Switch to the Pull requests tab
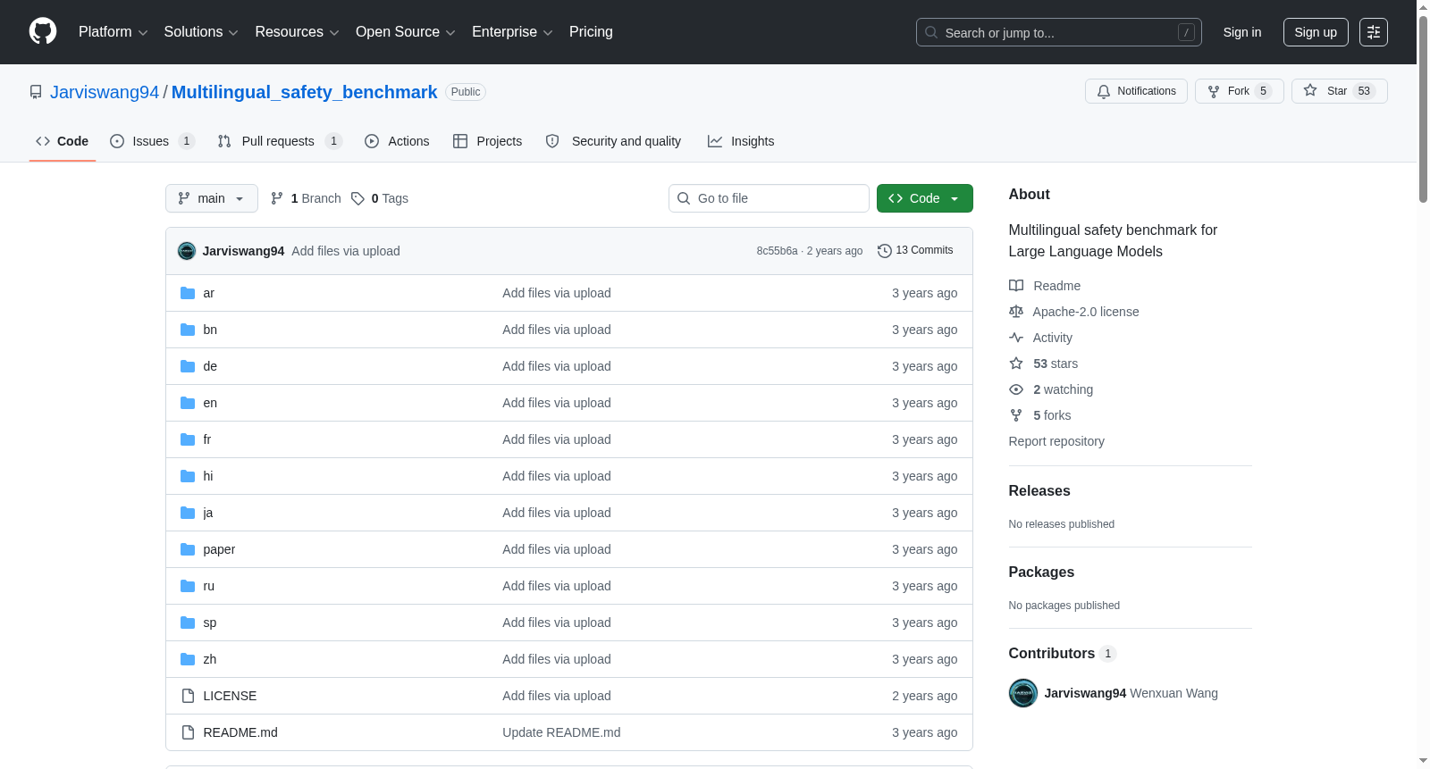 point(280,141)
